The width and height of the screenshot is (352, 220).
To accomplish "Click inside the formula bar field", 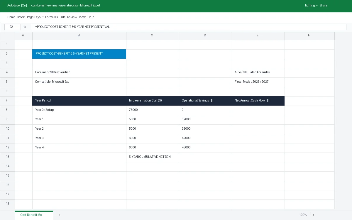I will (x=188, y=27).
